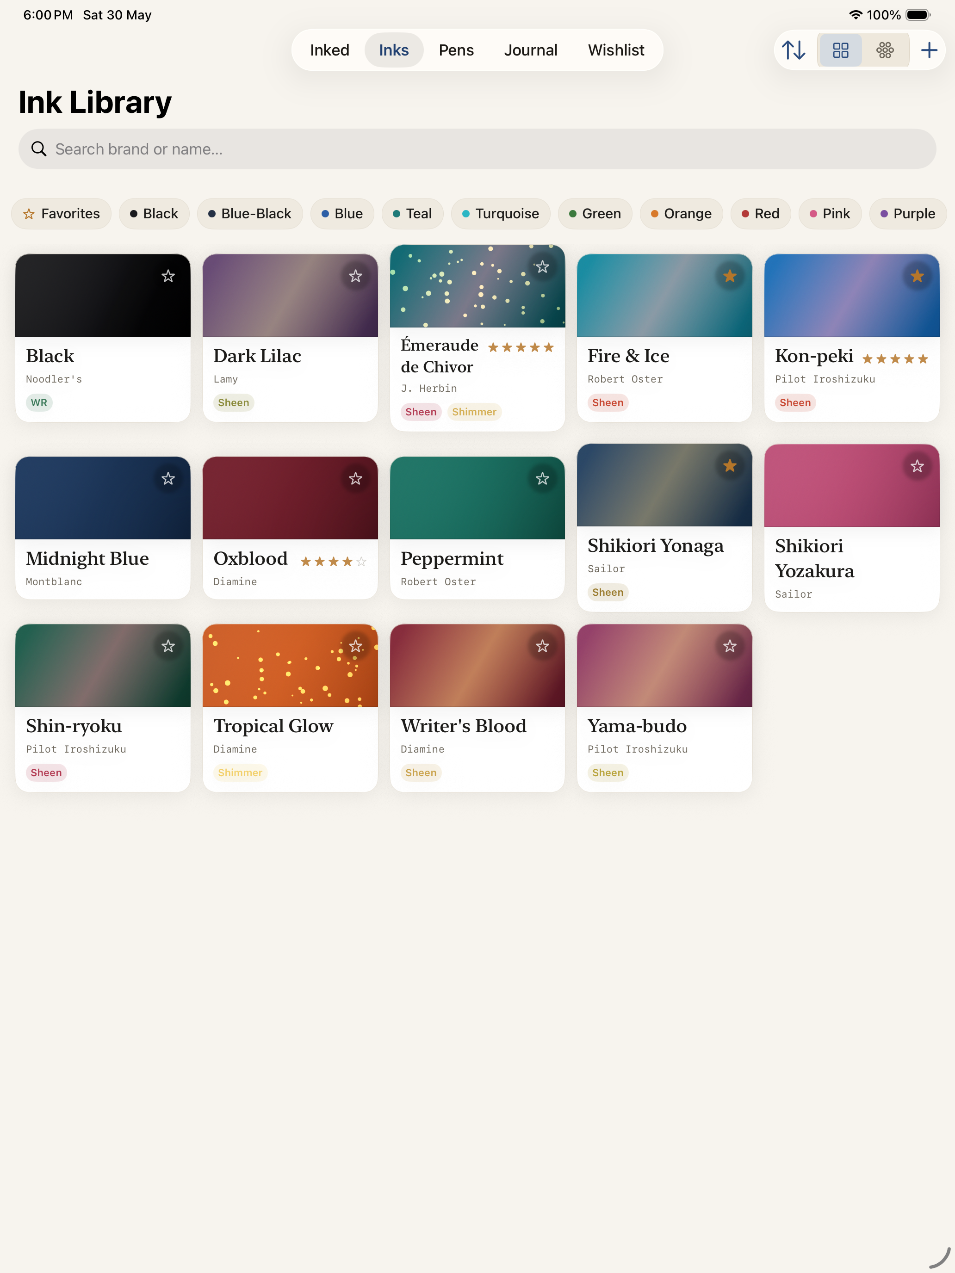Favorite Émeraude de Chivor ink
955x1273 pixels.
click(542, 267)
